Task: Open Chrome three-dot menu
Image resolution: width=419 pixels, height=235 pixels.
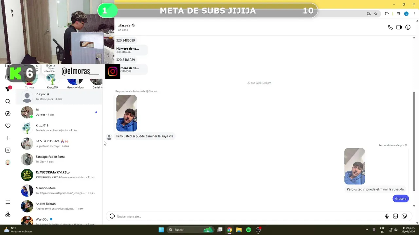Action: [x=414, y=14]
